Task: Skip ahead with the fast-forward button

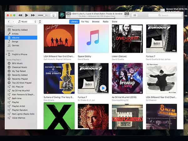Action: click(33, 15)
